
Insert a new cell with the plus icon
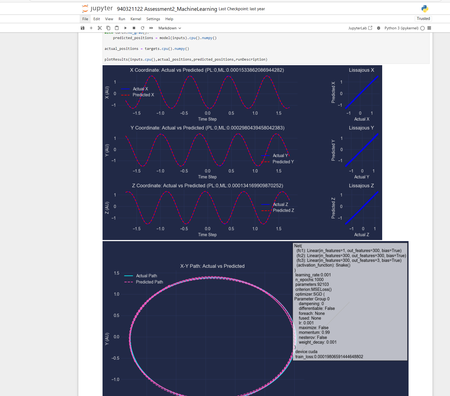(91, 28)
